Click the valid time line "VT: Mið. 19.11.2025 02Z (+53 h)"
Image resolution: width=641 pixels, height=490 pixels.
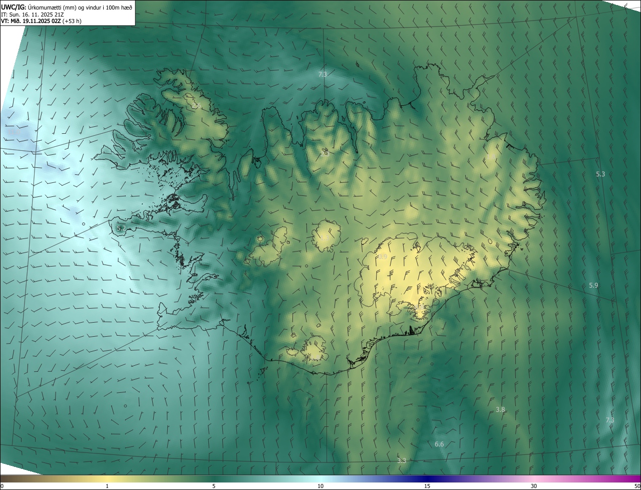point(42,22)
